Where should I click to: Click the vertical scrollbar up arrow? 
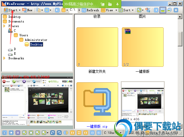[180, 17]
